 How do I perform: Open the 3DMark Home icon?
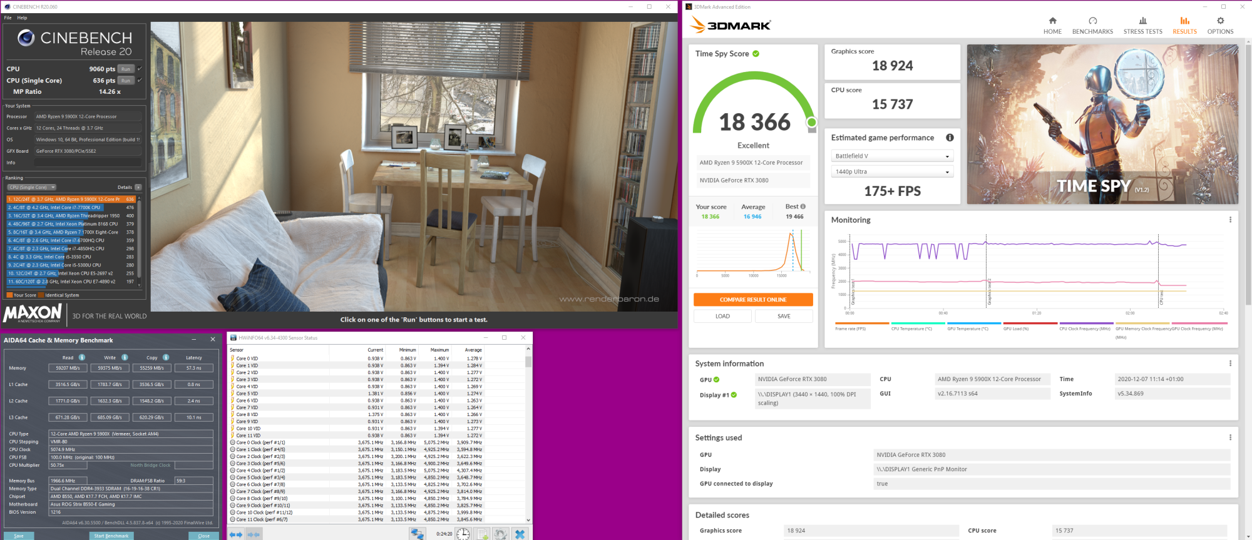(x=1052, y=21)
